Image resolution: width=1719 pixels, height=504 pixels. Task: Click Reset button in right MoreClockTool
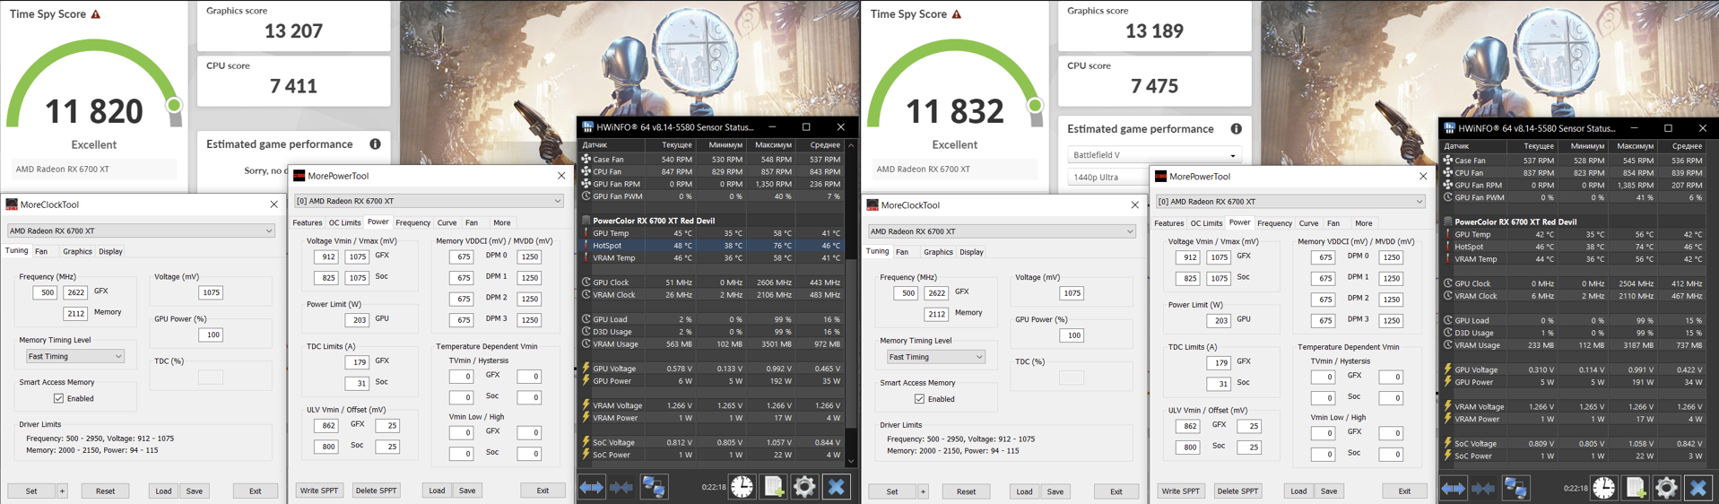coord(966,492)
